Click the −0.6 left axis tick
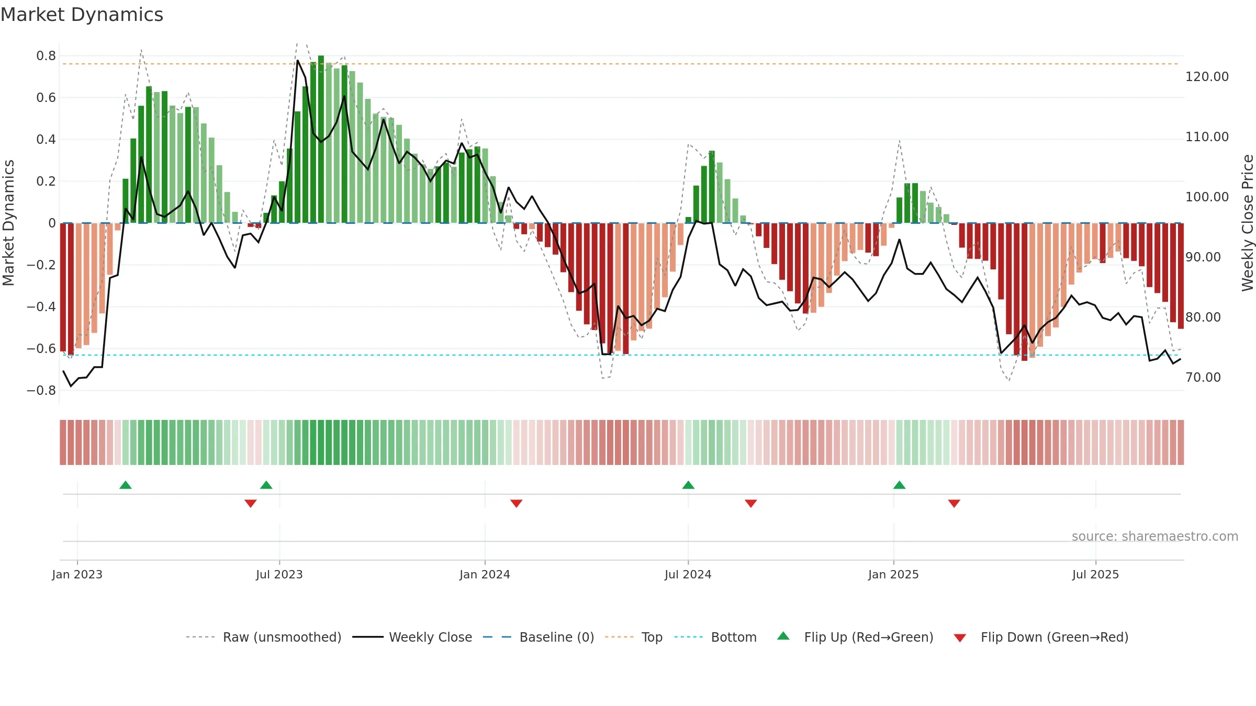Viewport: 1256px width, 706px height. click(x=41, y=349)
